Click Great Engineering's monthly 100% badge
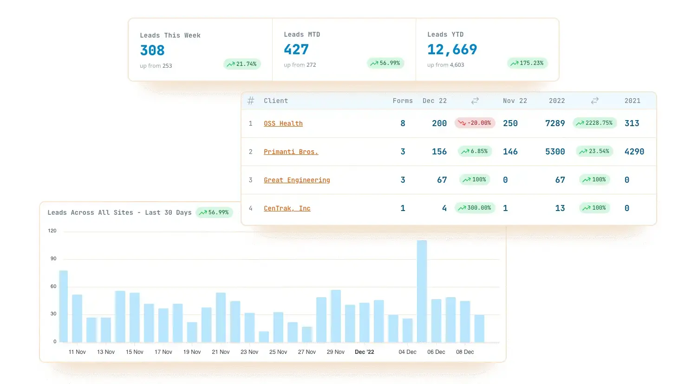 (475, 179)
